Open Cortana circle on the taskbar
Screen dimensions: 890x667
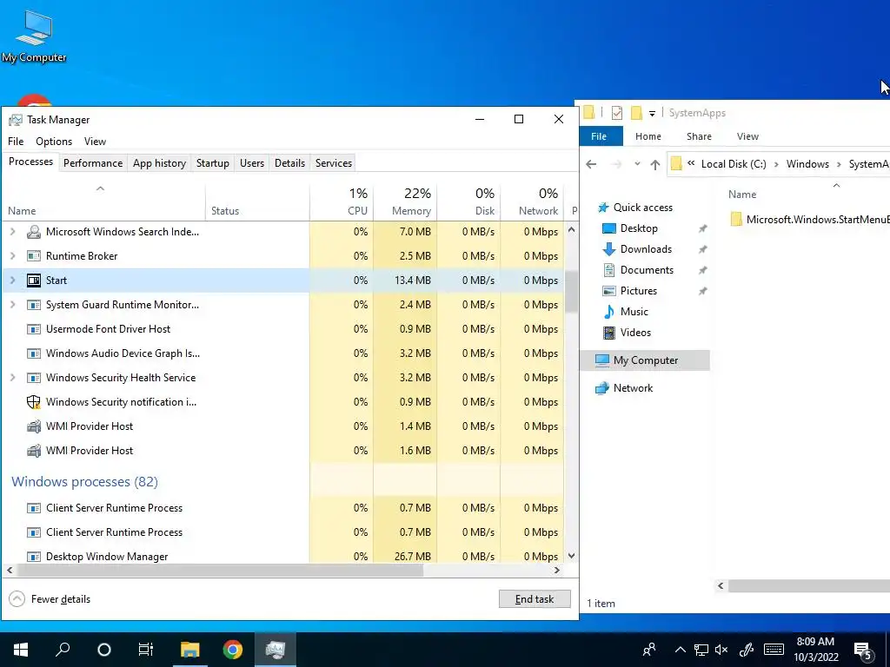click(104, 650)
